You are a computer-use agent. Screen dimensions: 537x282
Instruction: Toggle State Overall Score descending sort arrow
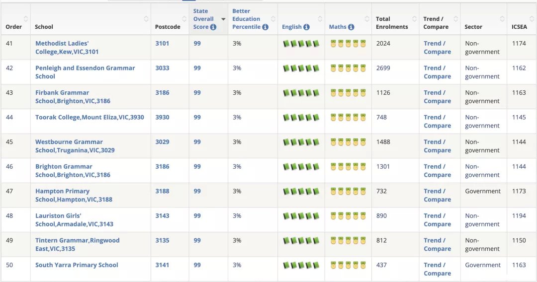tap(223, 19)
